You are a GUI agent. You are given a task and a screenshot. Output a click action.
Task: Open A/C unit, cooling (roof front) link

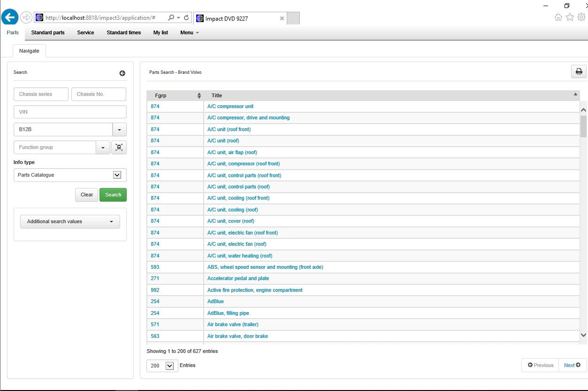click(238, 198)
